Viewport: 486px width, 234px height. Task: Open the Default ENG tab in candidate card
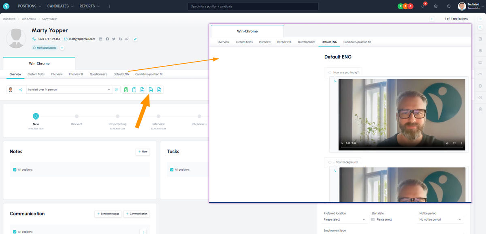pyautogui.click(x=121, y=74)
